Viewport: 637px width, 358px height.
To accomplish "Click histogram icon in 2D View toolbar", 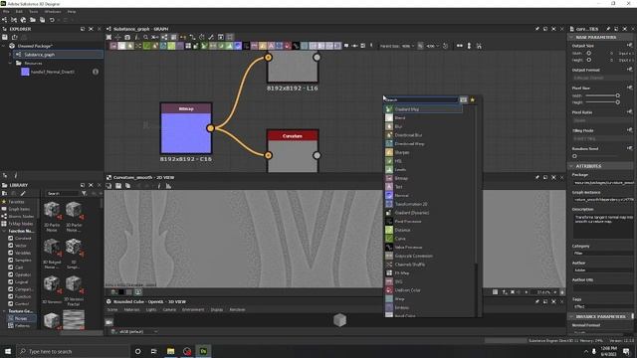I will 168,186.
